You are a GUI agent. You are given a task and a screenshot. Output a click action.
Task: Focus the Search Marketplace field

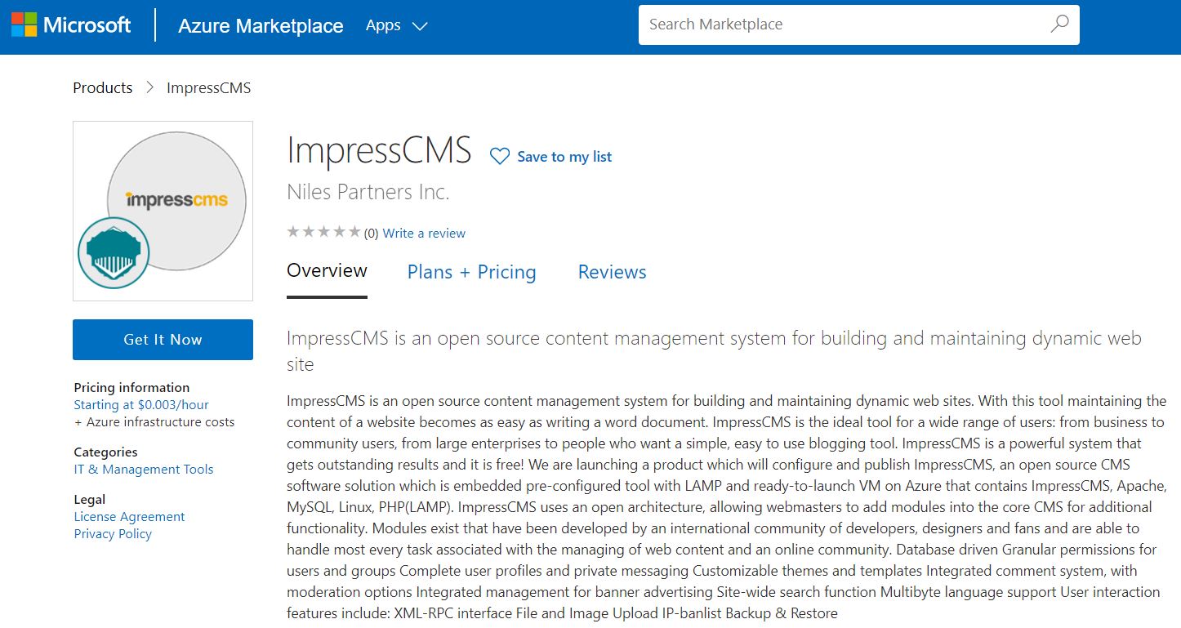coord(841,24)
